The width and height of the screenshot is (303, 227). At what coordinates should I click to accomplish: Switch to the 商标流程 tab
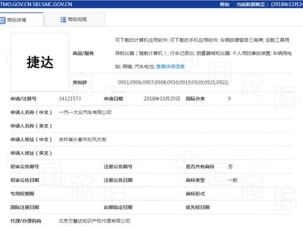(74, 20)
